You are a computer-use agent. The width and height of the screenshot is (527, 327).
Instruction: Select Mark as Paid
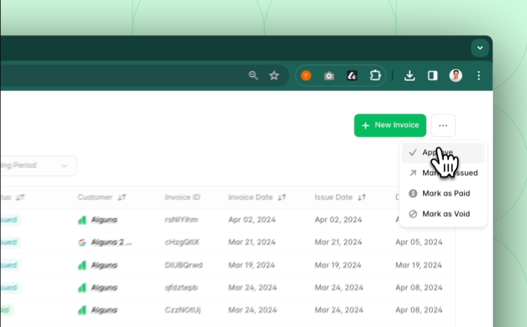(443, 193)
